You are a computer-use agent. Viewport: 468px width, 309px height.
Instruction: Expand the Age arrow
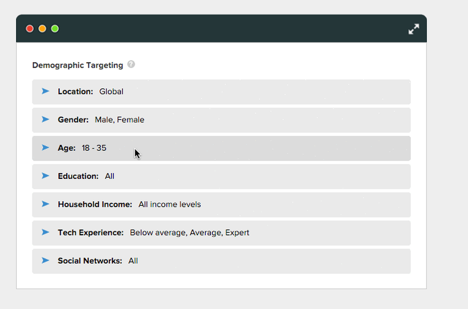point(45,147)
